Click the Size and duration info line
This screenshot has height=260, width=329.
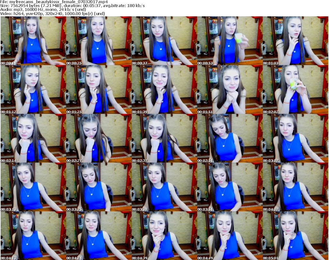pos(72,6)
